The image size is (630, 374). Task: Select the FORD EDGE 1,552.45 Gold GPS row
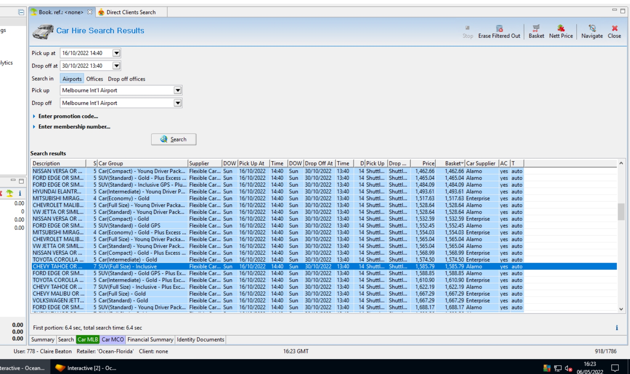[x=324, y=225]
